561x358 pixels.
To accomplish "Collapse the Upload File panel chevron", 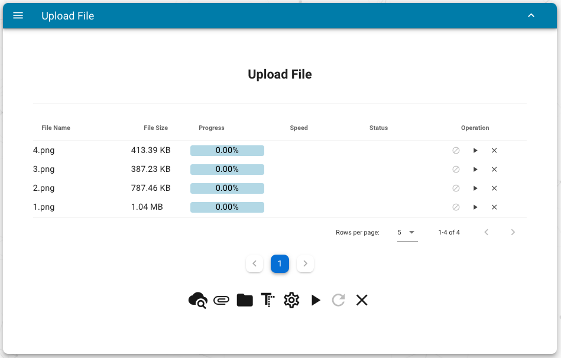I will [x=531, y=15].
